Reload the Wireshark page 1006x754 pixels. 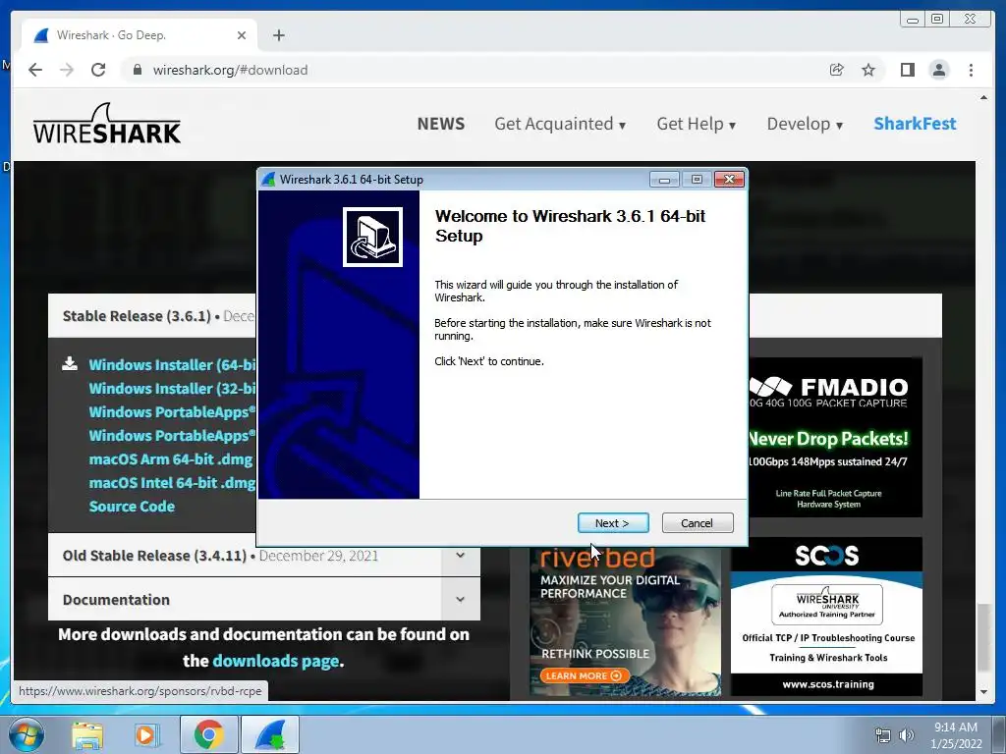pyautogui.click(x=98, y=70)
